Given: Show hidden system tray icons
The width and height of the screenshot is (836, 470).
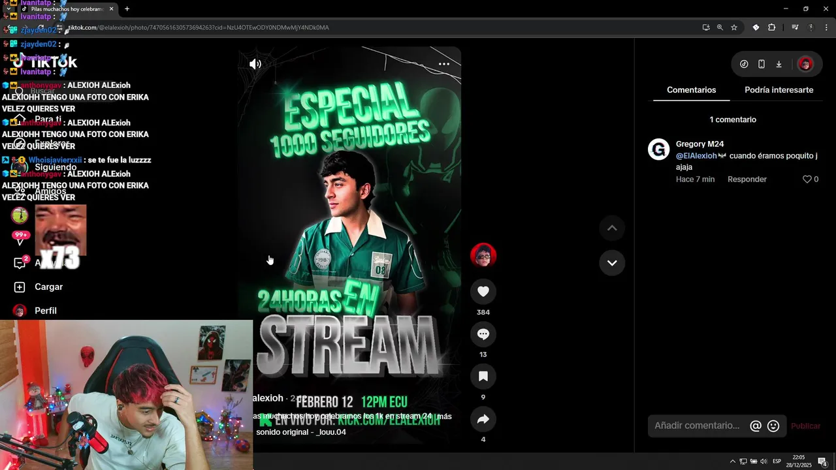Looking at the screenshot, I should click(732, 462).
